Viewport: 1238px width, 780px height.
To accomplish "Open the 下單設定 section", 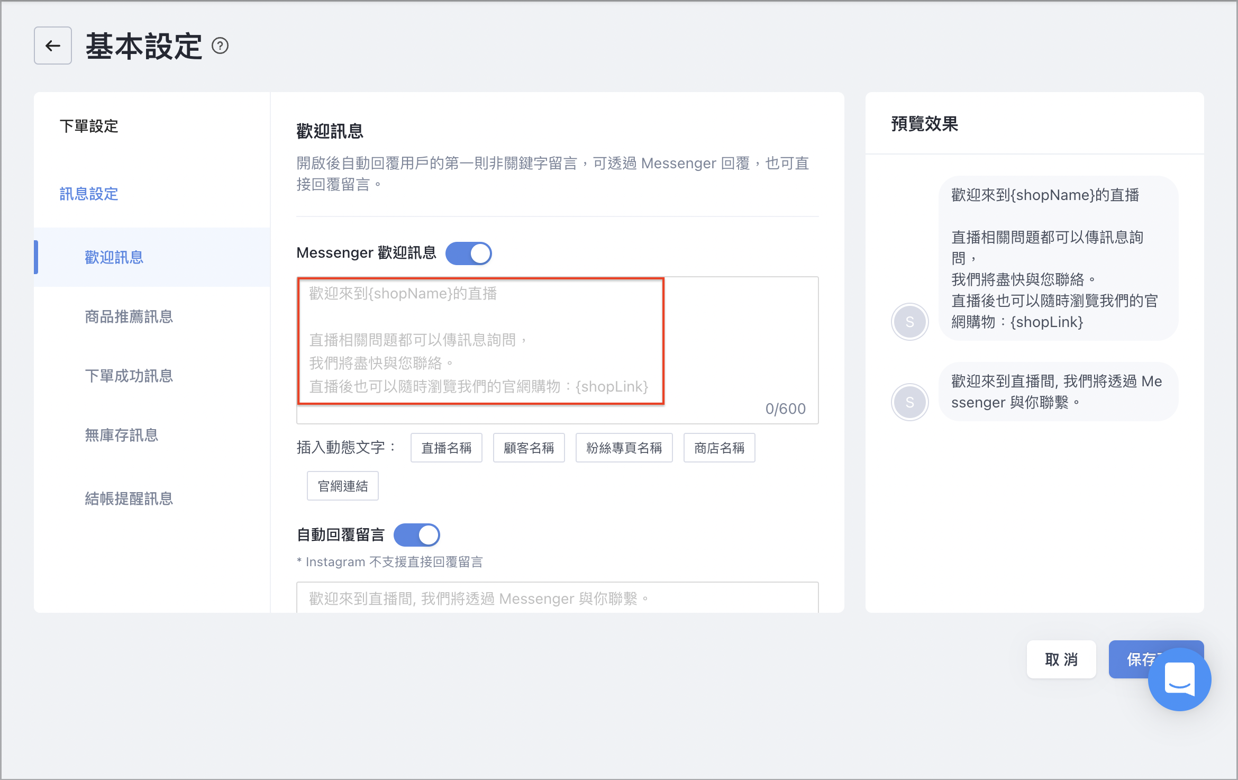I will click(89, 126).
